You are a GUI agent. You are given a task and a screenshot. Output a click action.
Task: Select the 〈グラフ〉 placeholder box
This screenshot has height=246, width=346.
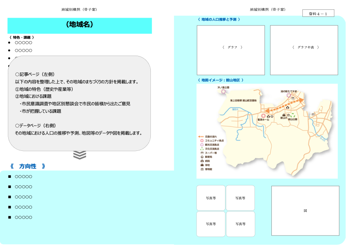[231, 50]
